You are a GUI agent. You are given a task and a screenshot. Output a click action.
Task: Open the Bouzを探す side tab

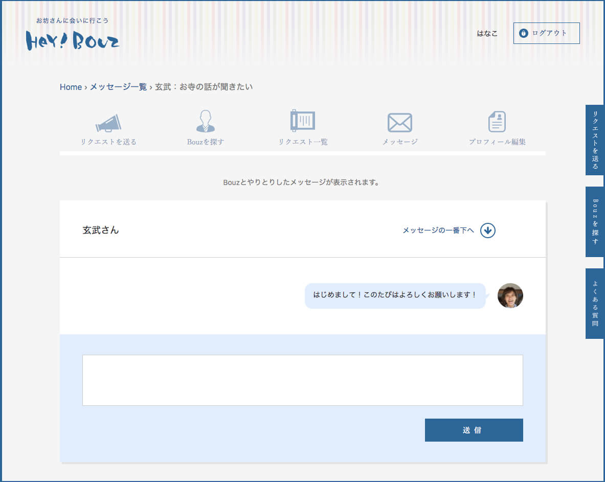[x=595, y=221]
